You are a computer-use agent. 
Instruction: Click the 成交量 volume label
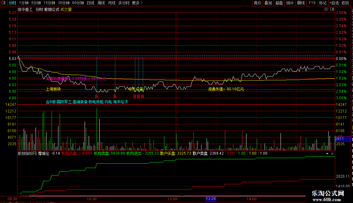coord(66,9)
